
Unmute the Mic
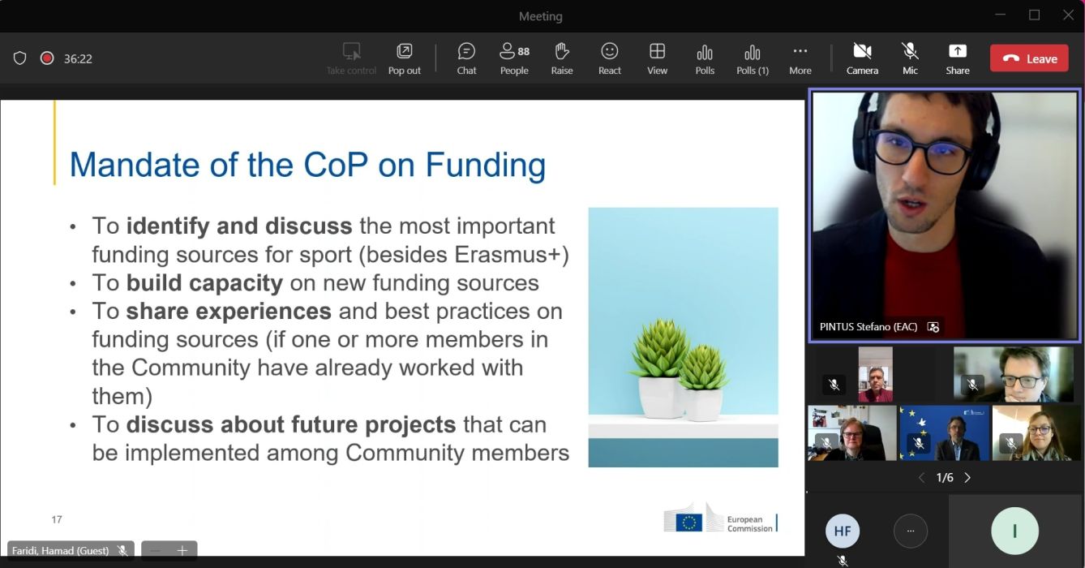910,58
